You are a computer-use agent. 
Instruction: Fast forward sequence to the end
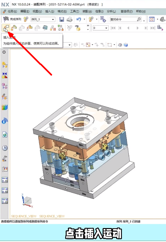153,28
